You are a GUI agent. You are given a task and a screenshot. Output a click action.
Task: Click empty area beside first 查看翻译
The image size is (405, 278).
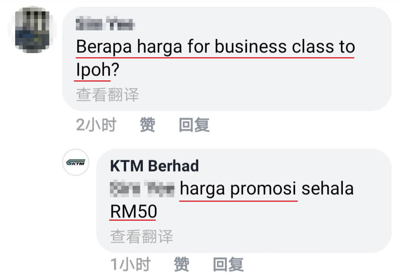258,95
